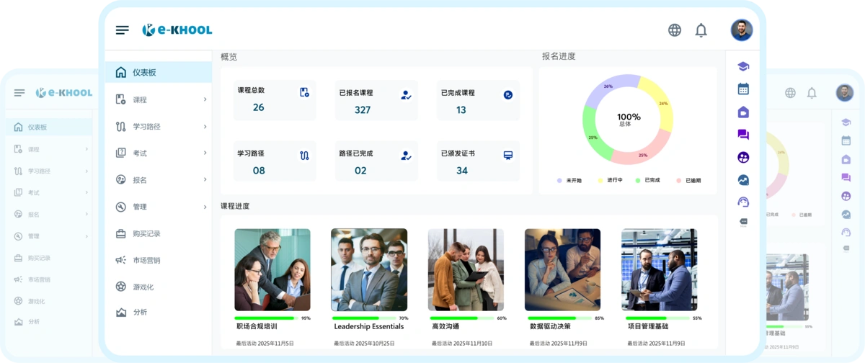Click the 已颁发证书 certificate icon
Viewport: 865px width, 363px height.
coord(508,155)
